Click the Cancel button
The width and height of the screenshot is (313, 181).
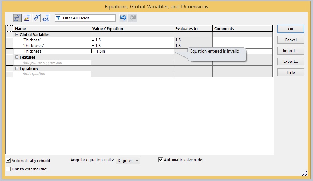pos(291,40)
